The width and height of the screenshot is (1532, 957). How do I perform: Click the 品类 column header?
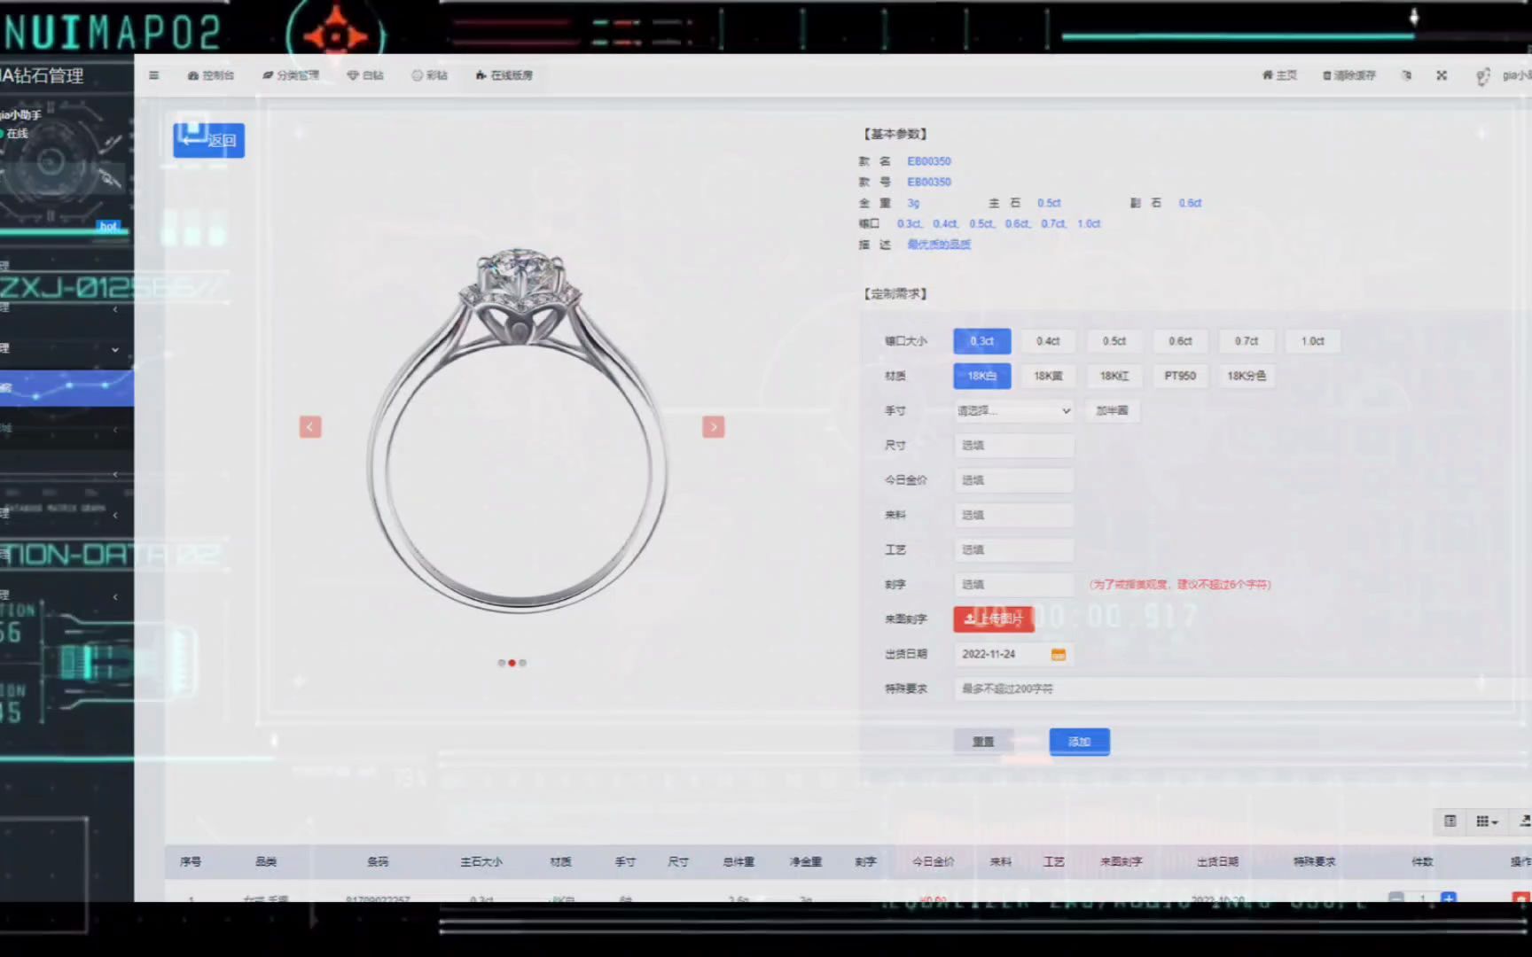[x=266, y=861]
